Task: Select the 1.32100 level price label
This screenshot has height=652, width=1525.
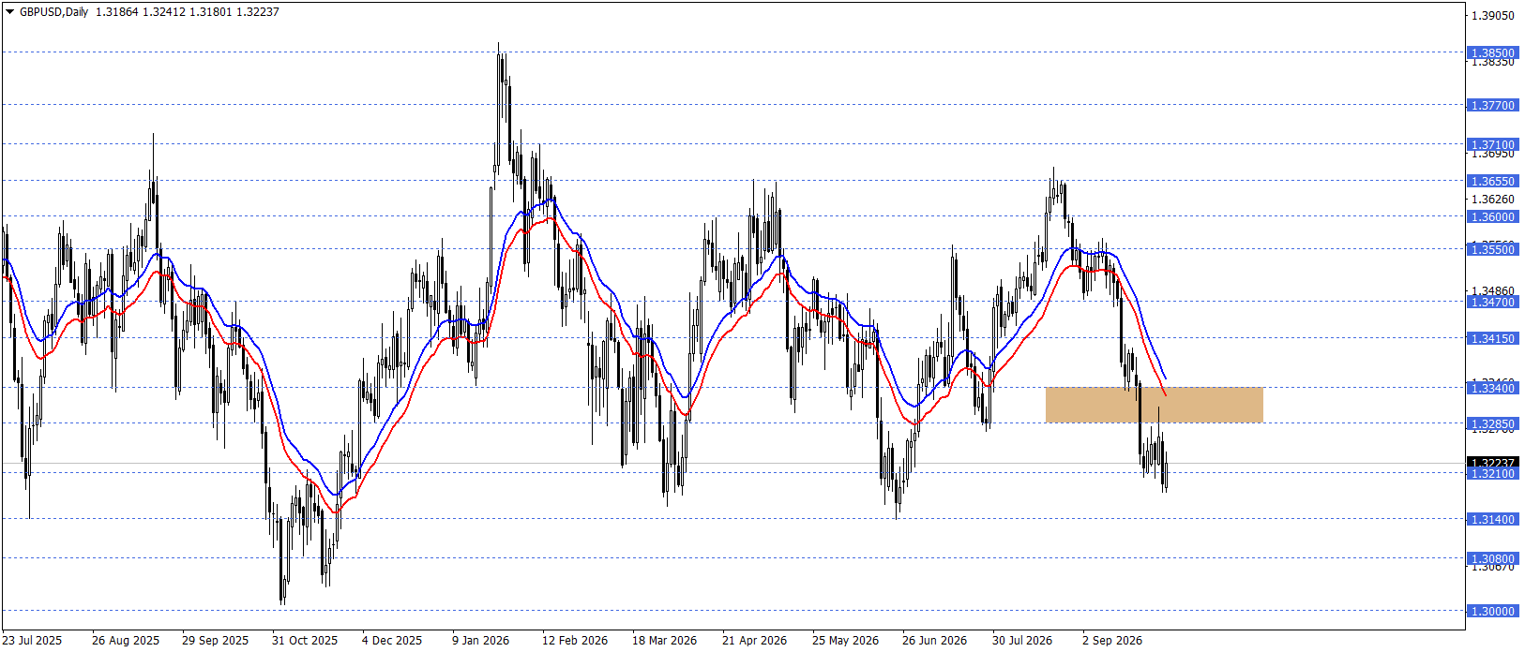Action: coord(1492,474)
